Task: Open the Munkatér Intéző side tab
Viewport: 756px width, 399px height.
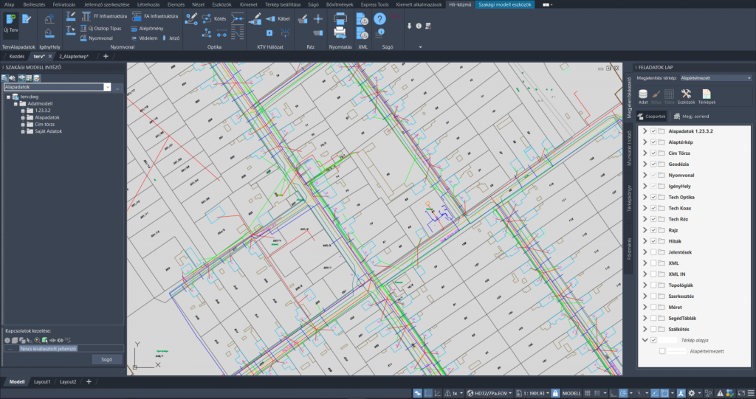Action: [629, 148]
